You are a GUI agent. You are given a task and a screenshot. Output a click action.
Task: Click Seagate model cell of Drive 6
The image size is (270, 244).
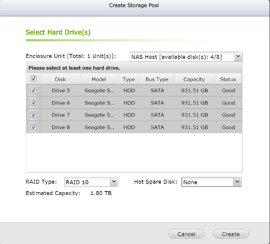pyautogui.click(x=99, y=103)
